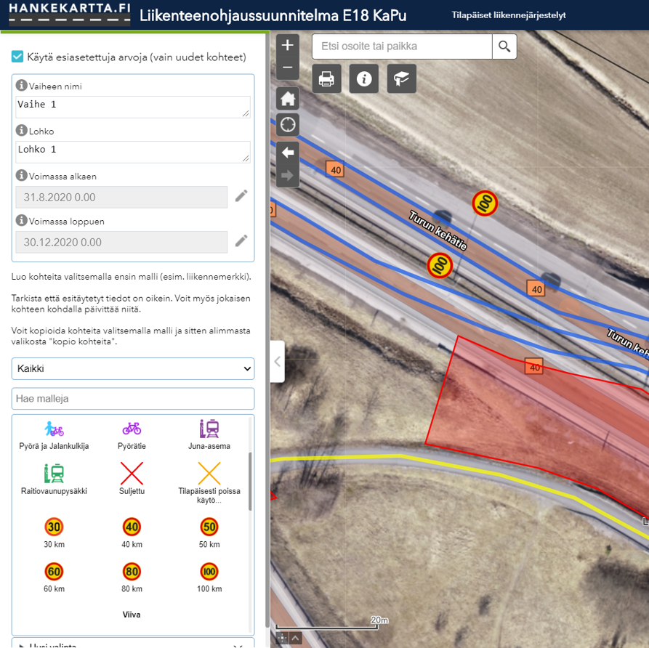649x648 pixels.
Task: Select the 80 km speed limit sign
Action: coord(132,577)
